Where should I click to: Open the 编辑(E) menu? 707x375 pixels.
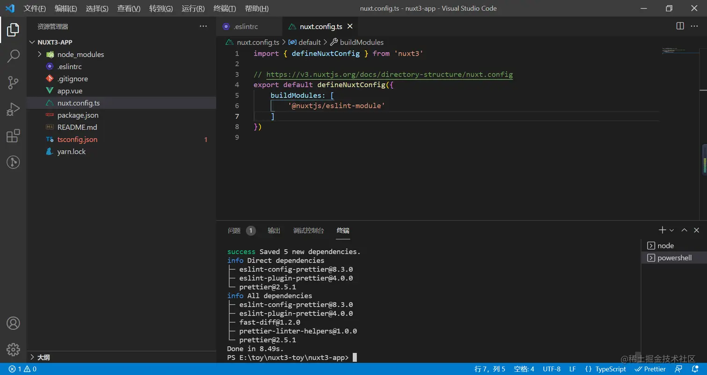(x=66, y=8)
